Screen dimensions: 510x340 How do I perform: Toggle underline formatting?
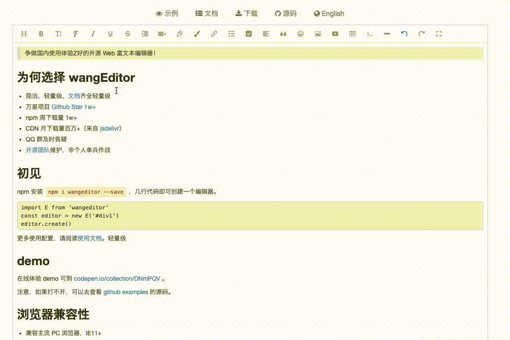110,33
